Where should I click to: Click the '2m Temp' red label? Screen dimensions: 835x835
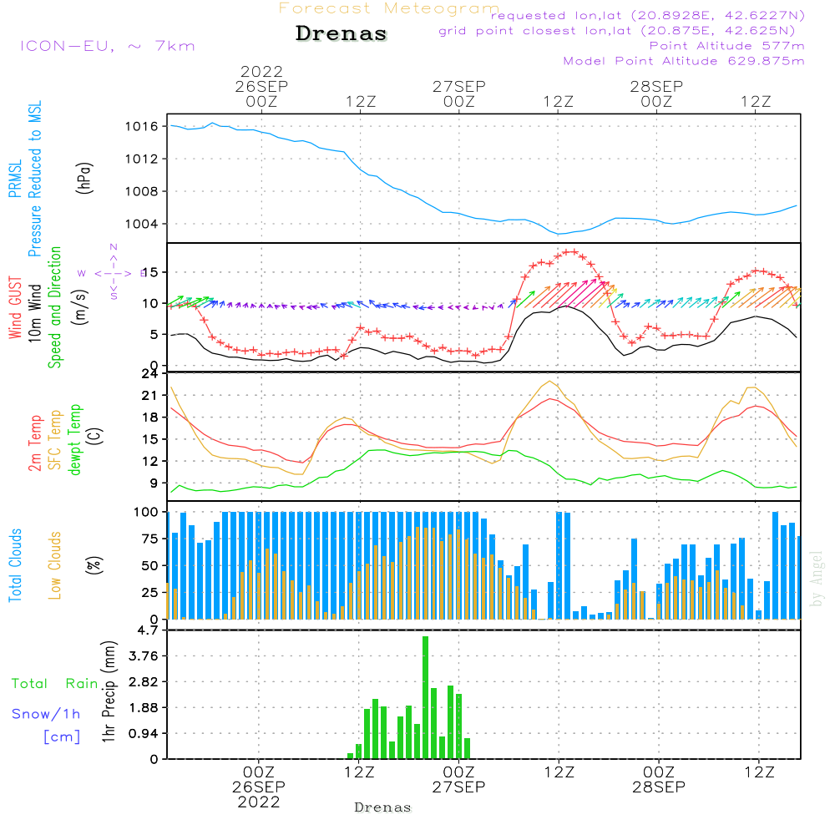point(34,443)
